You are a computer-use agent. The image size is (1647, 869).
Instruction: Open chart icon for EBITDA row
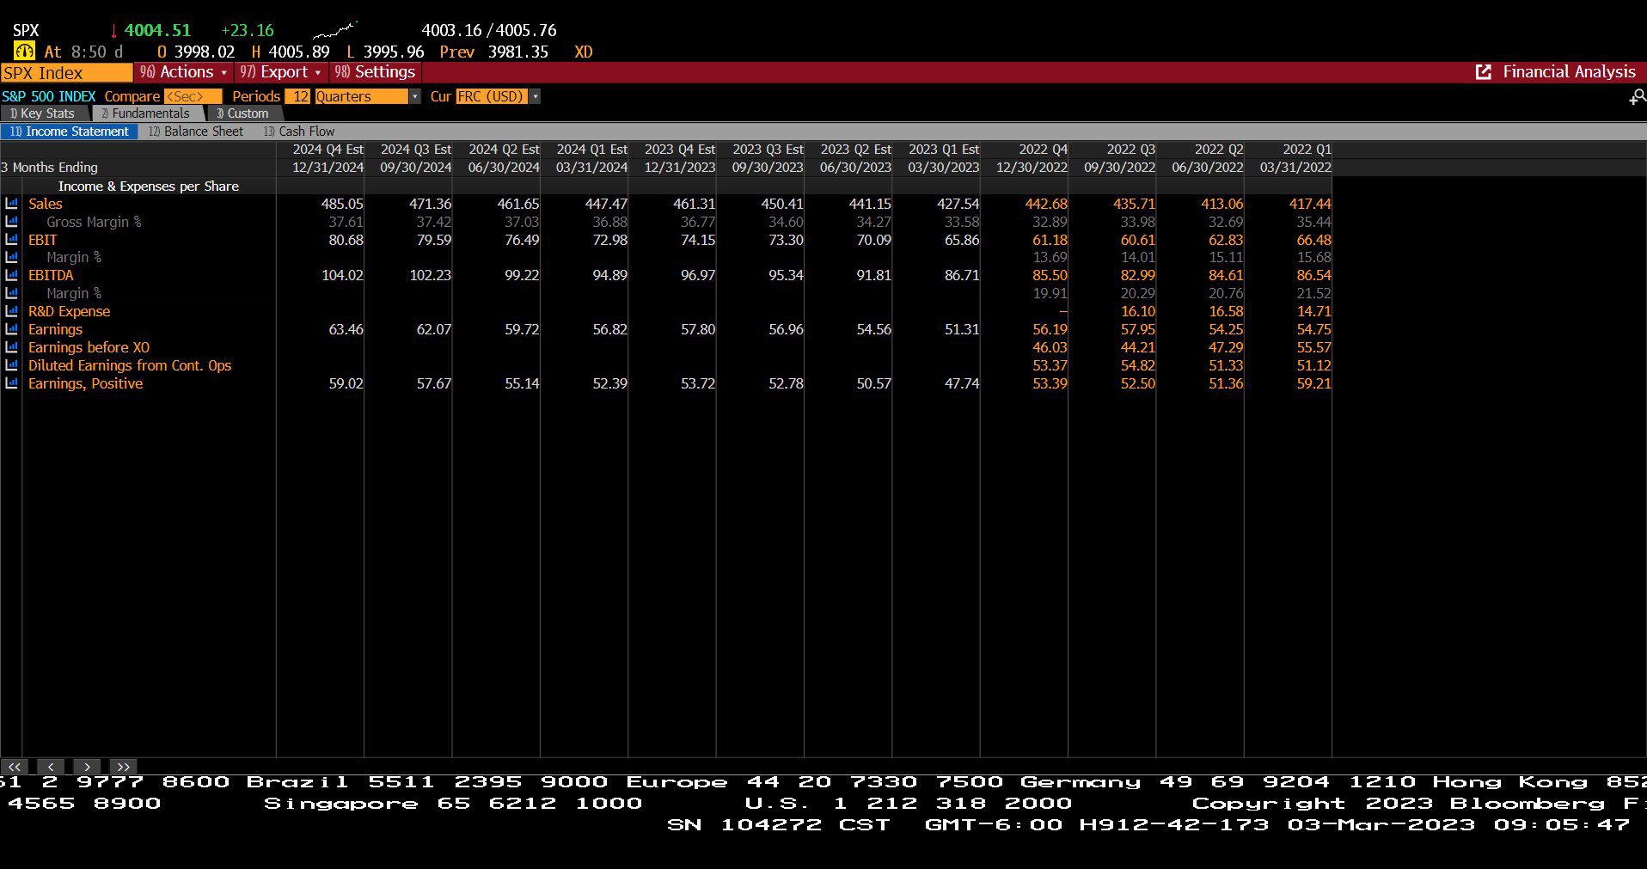[11, 275]
